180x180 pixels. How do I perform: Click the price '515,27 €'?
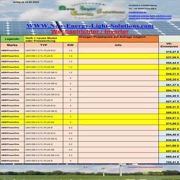[172, 52]
